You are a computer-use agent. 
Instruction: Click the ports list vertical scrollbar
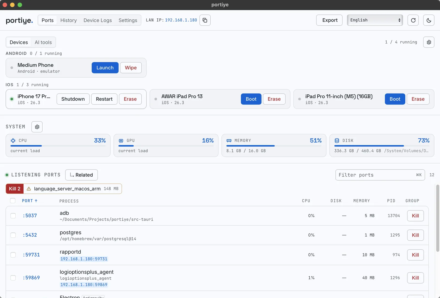[x=438, y=218]
